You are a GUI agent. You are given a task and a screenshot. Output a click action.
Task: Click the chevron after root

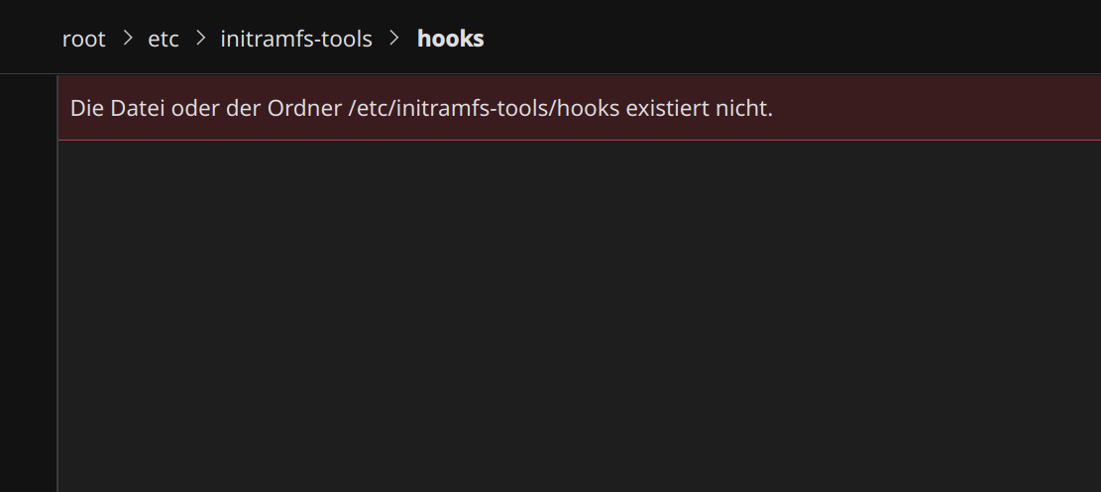(127, 39)
